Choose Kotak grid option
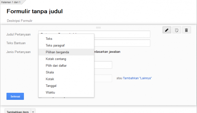This screenshot has height=113, width=197. pyautogui.click(x=66, y=79)
